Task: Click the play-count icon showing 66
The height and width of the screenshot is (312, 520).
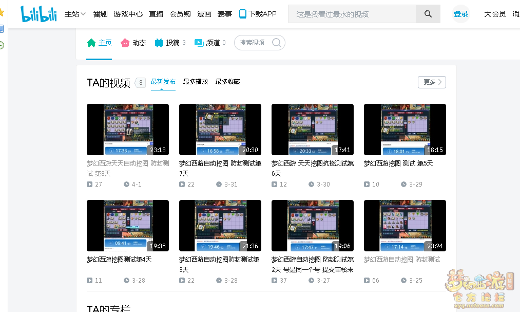Action: coord(367,281)
